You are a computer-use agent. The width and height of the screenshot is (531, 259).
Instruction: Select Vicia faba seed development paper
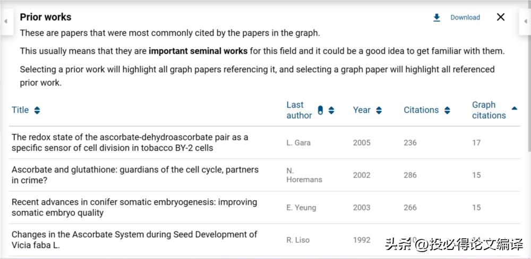tap(134, 240)
